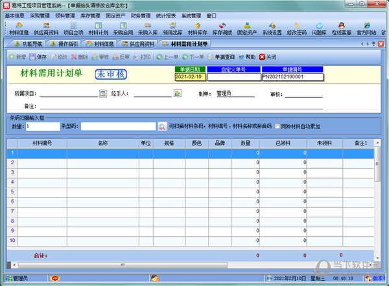Click 修改密码 key icon
The height and width of the screenshot is (286, 389).
[297, 28]
